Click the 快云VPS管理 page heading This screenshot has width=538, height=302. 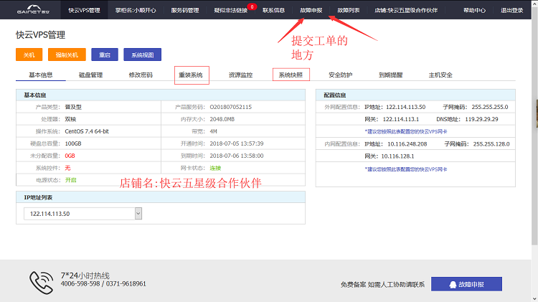[40, 34]
